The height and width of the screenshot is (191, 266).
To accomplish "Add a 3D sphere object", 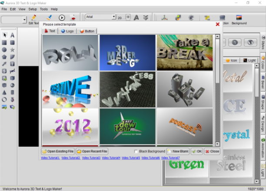I will pyautogui.click(x=12, y=85).
